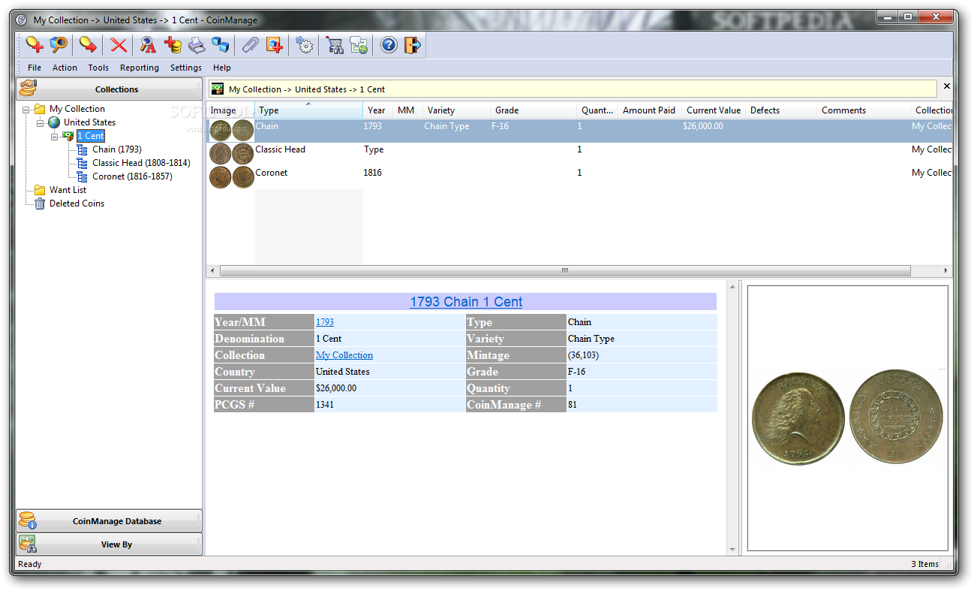Collapse the 1 Cent tree node

pos(54,137)
